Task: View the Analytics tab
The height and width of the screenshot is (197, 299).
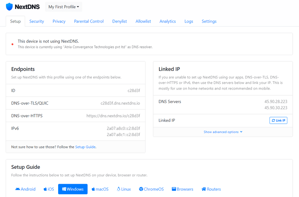Action: tap(168, 21)
